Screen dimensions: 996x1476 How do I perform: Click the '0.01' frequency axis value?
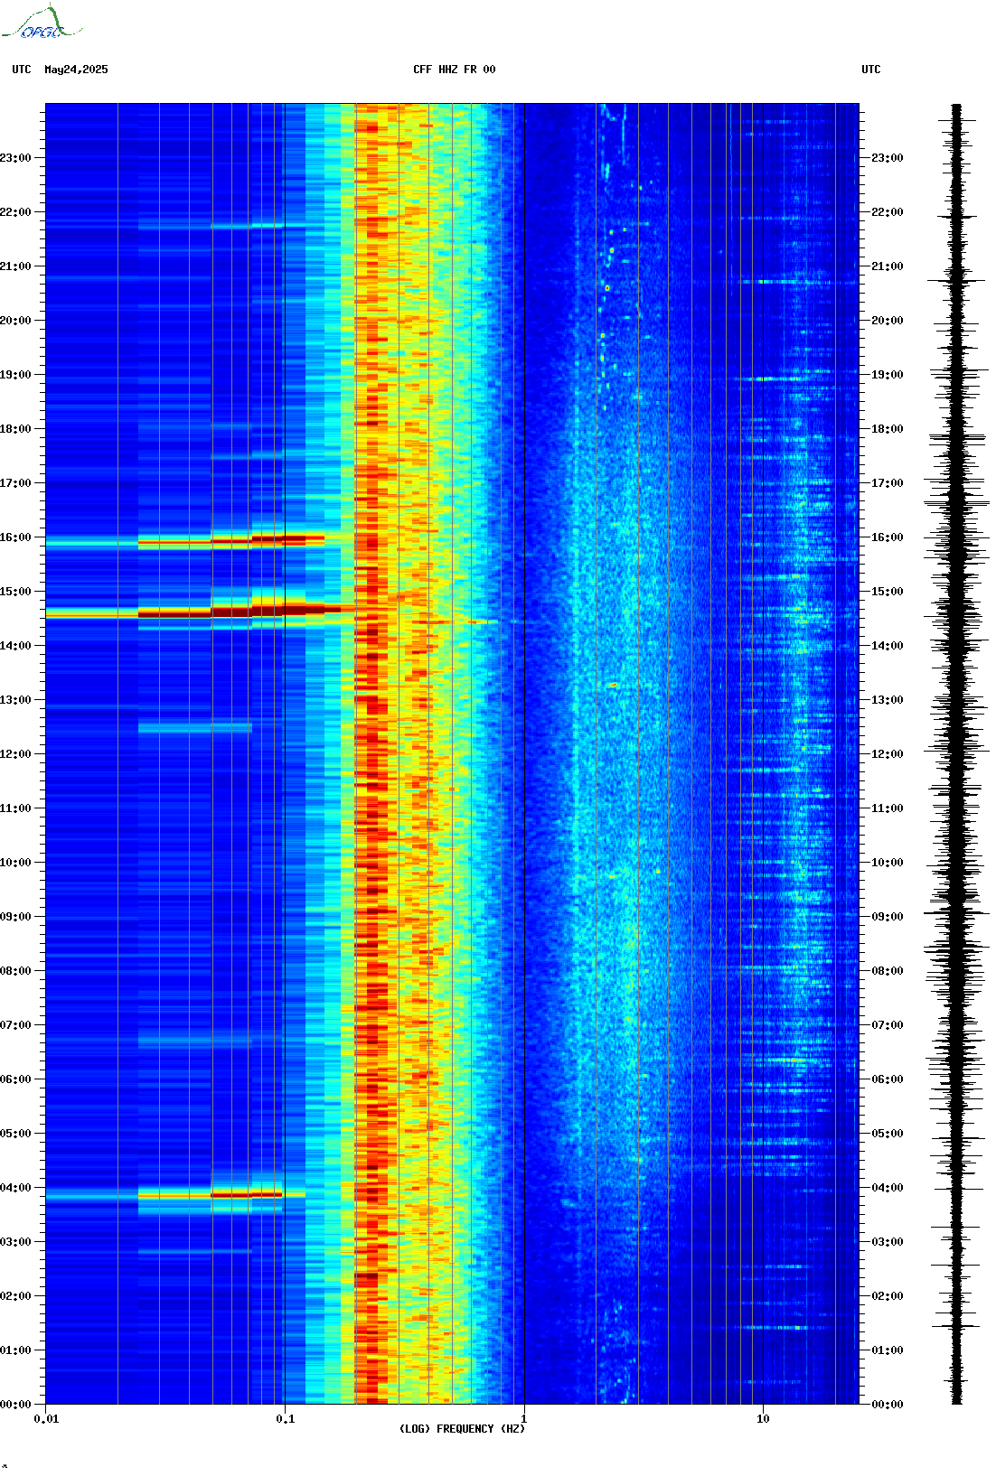(46, 1419)
